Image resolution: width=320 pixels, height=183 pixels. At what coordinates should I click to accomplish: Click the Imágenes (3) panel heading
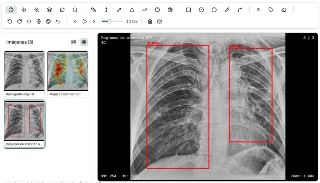coord(20,42)
